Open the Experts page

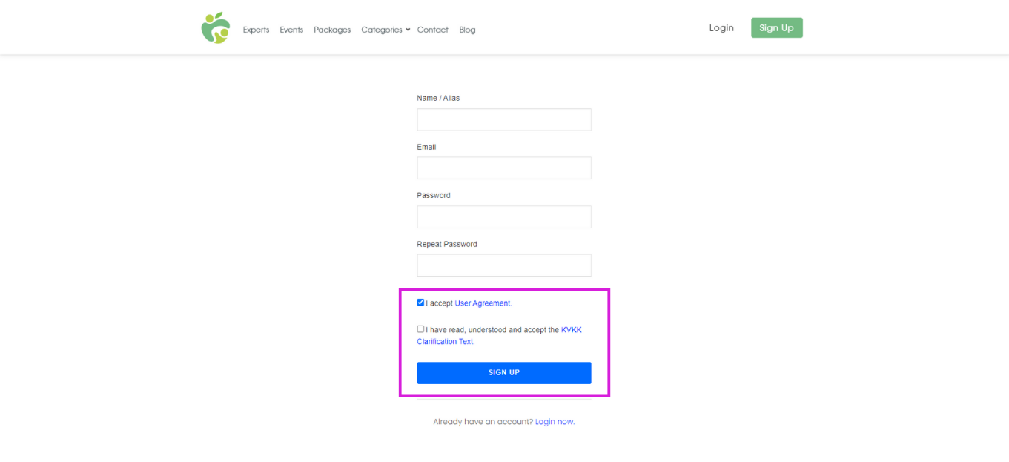tap(256, 30)
